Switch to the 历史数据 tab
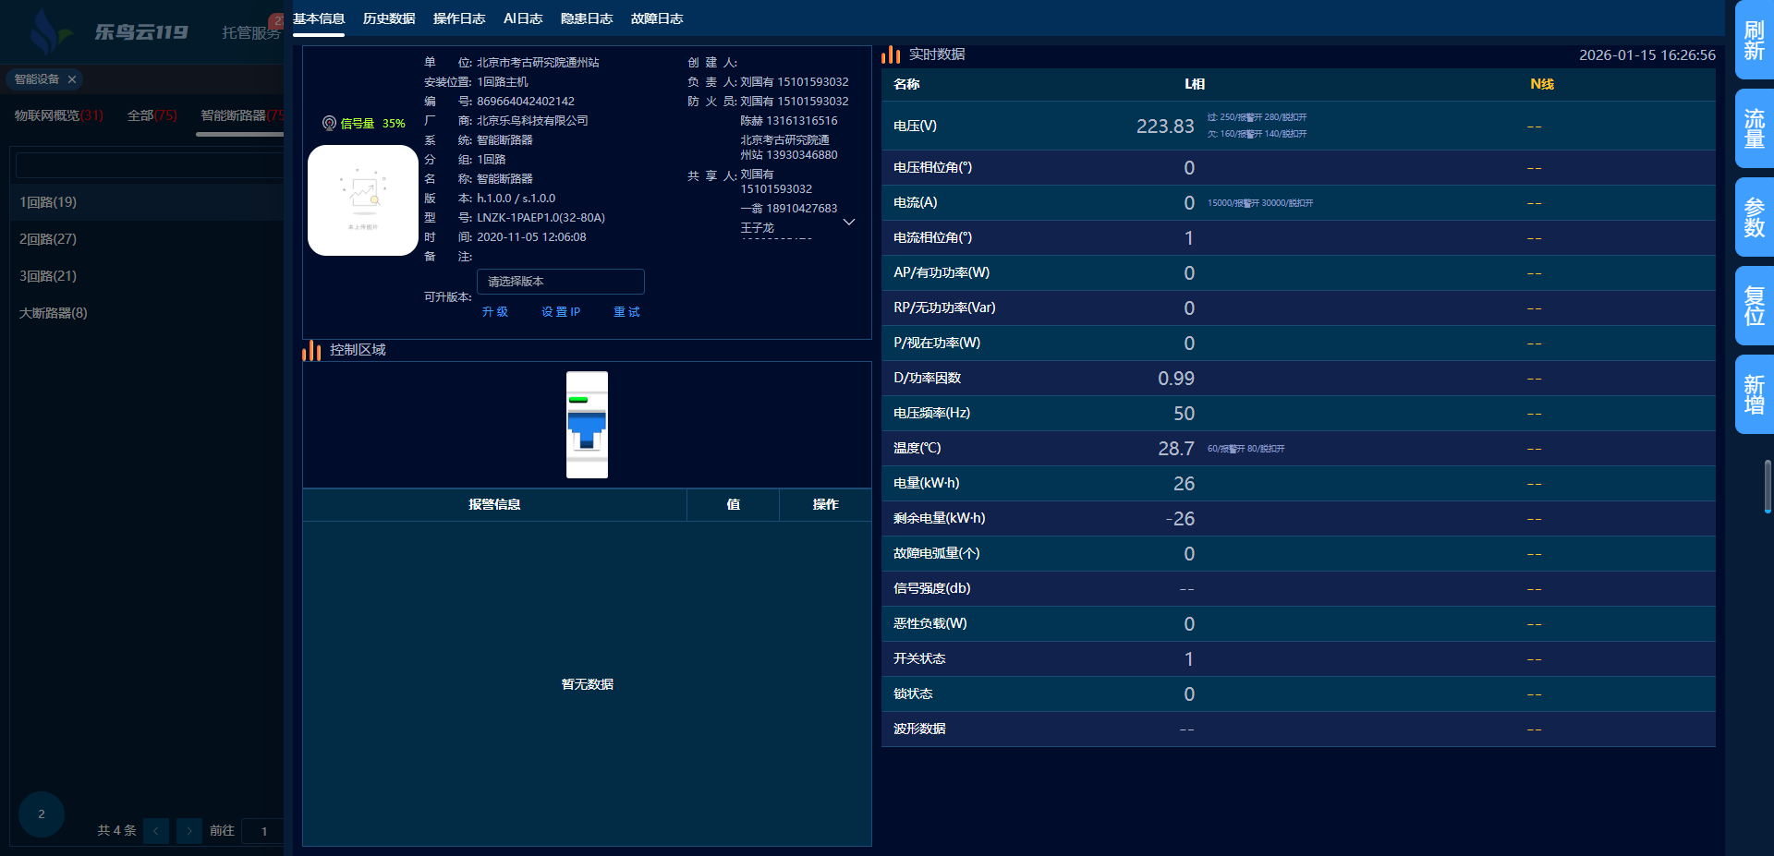 point(389,18)
